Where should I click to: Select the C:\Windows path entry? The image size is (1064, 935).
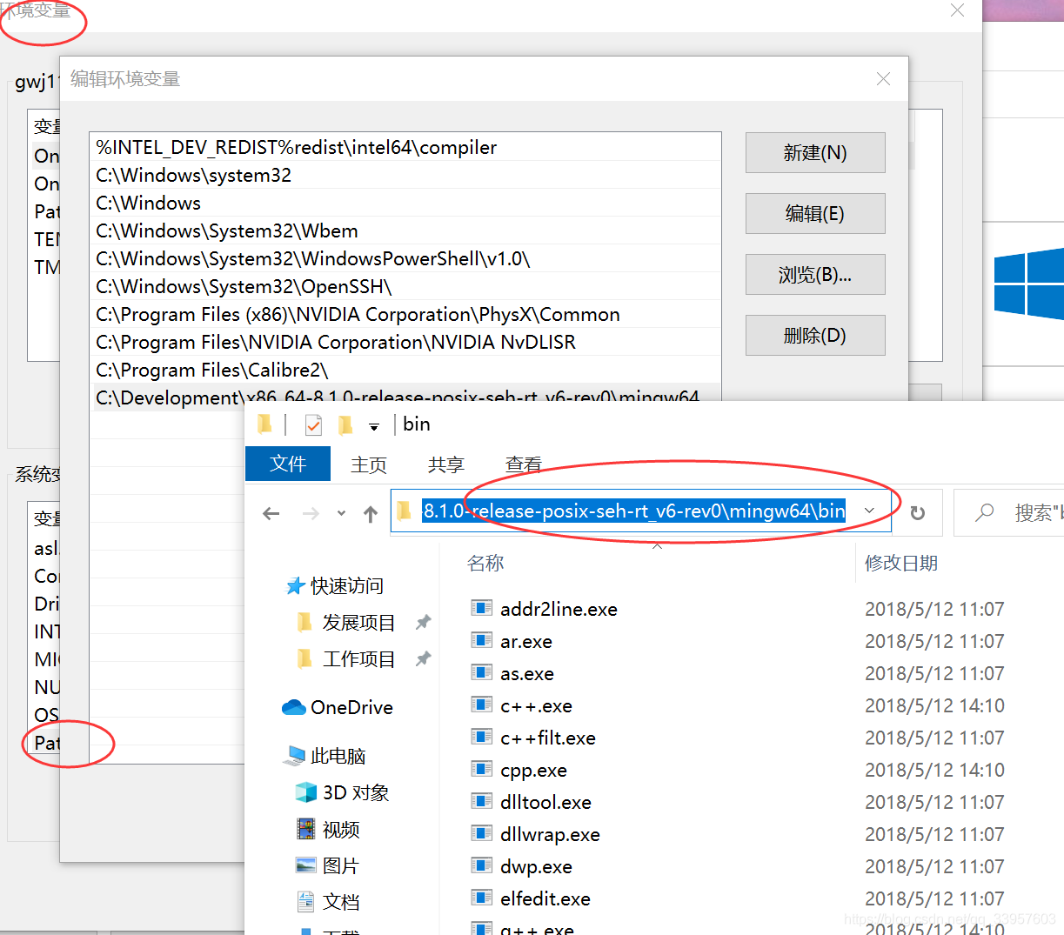(x=405, y=203)
